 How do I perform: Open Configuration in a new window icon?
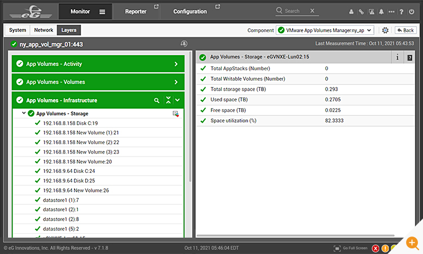(218, 6)
